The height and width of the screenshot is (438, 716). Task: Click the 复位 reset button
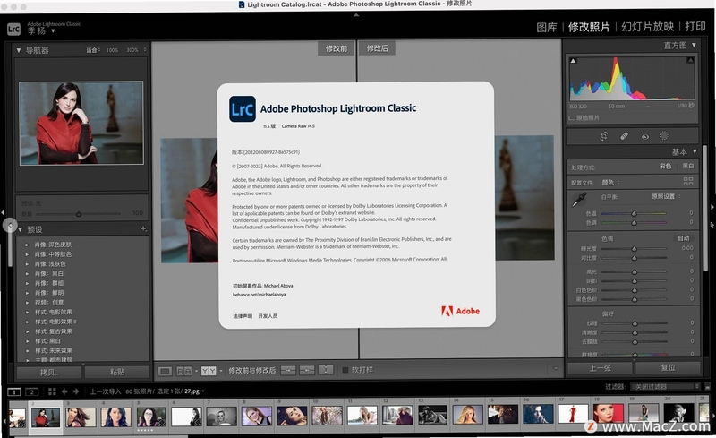(x=668, y=367)
